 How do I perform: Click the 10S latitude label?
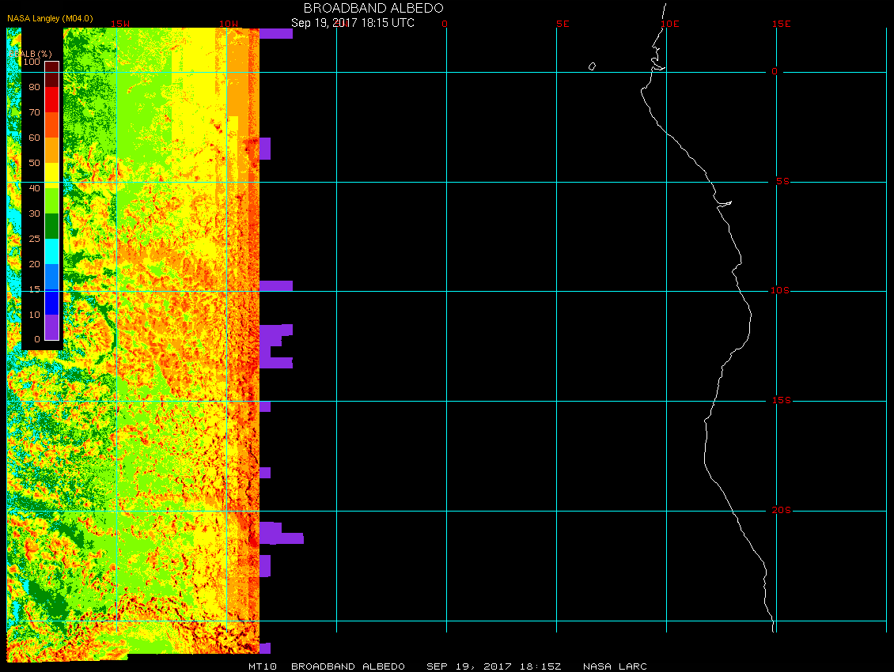[x=779, y=291]
